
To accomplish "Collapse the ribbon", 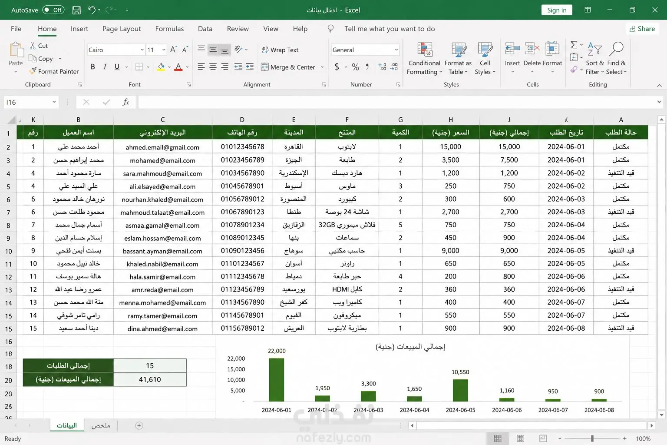I will click(x=659, y=85).
